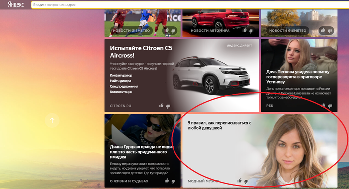Open the Испытайте Citroen C5 Aircross headline

(x=141, y=52)
